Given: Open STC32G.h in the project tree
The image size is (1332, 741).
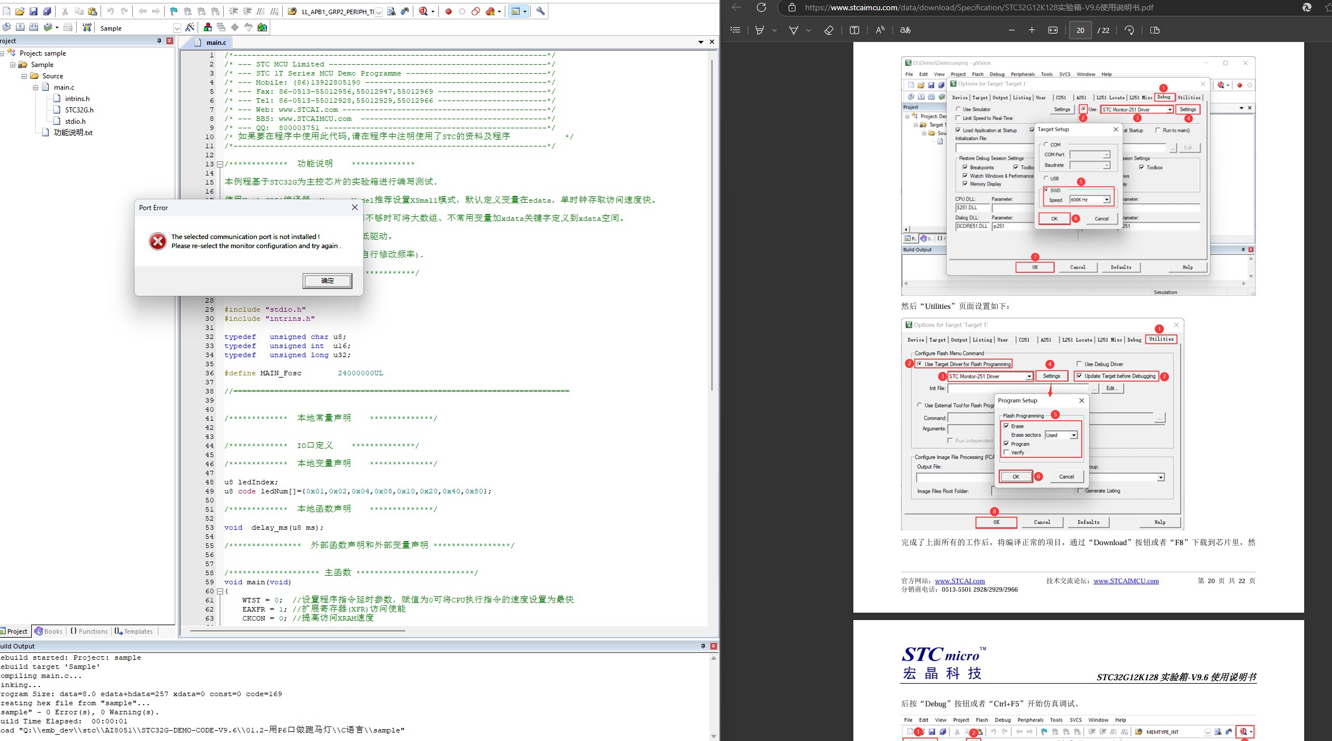Looking at the screenshot, I should tap(79, 110).
